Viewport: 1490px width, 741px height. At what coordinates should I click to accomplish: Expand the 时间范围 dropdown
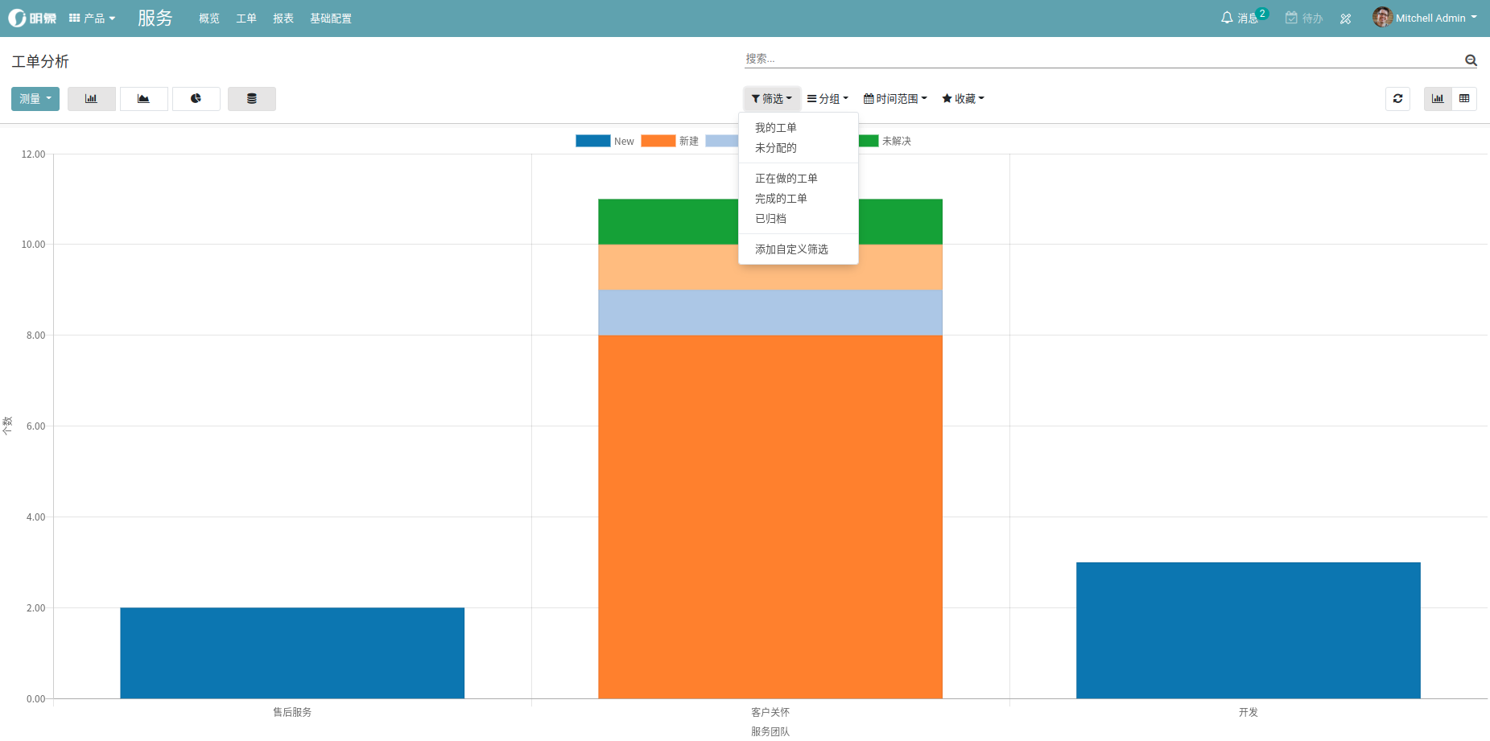(895, 99)
